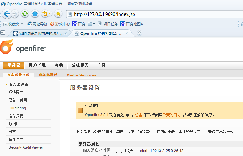Click the 服务器启动时间 label

coord(98,150)
